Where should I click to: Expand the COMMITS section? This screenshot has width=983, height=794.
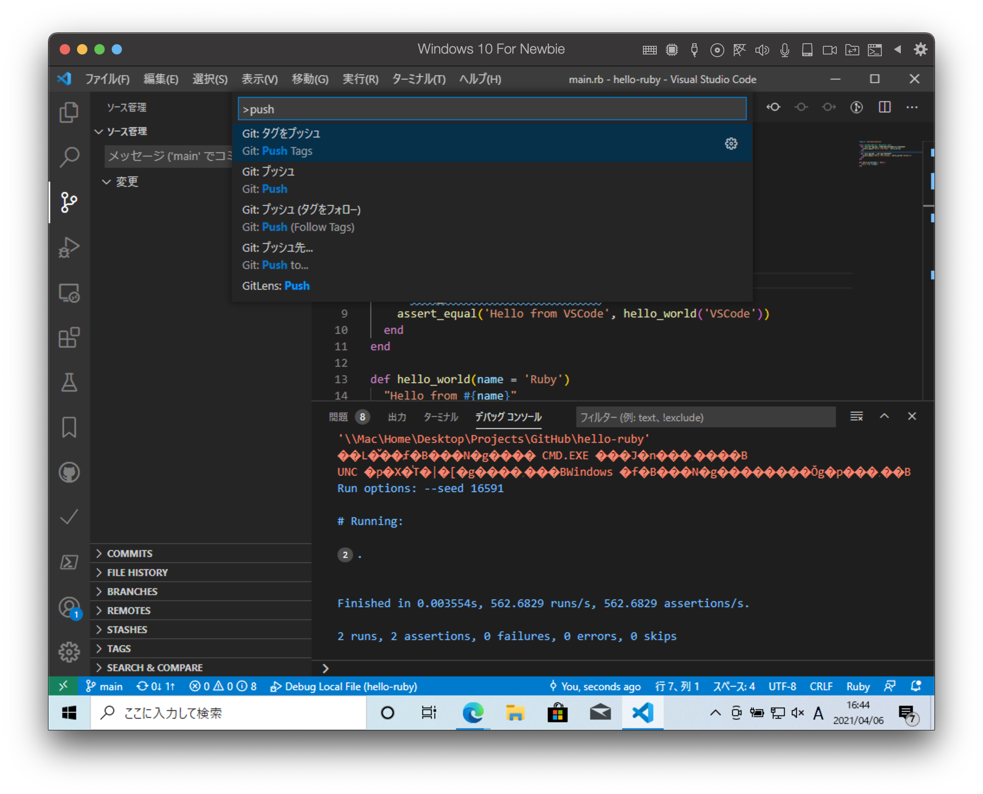click(129, 553)
